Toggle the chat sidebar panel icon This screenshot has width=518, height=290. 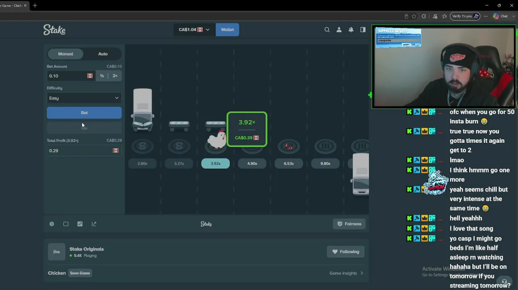pos(363,29)
